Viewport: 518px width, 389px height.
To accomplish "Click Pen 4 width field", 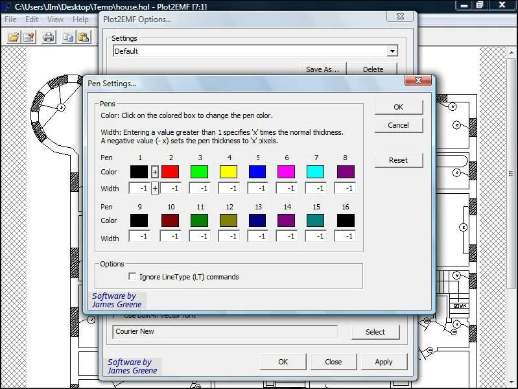I will click(x=229, y=188).
